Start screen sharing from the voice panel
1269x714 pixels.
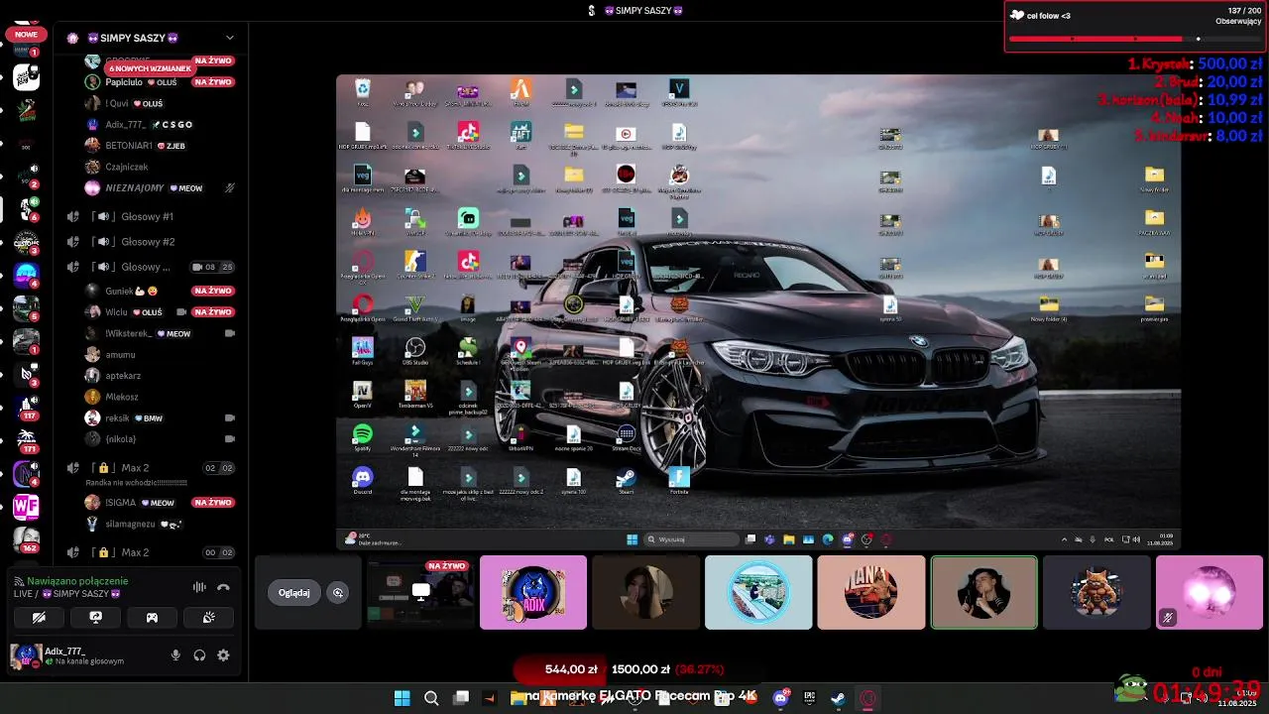point(95,617)
